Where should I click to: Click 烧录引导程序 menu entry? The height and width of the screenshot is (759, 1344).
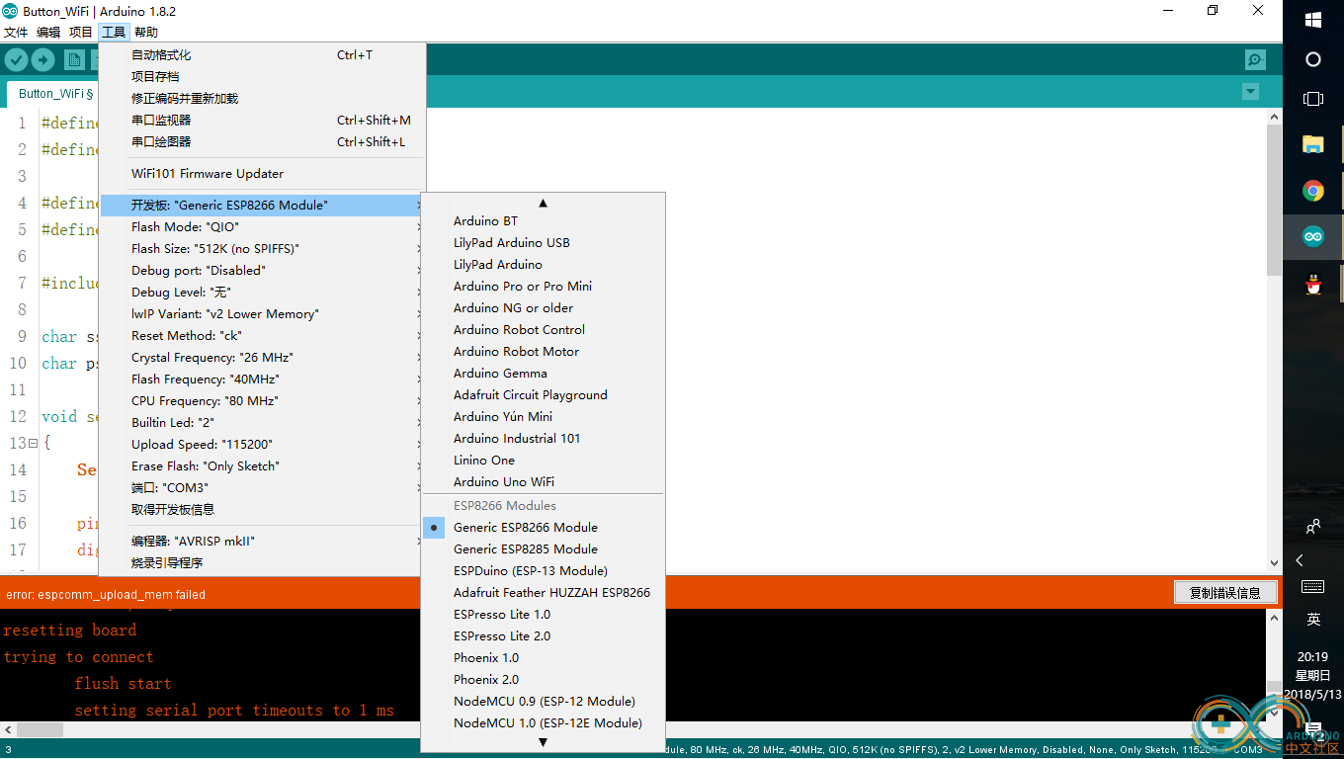click(263, 563)
